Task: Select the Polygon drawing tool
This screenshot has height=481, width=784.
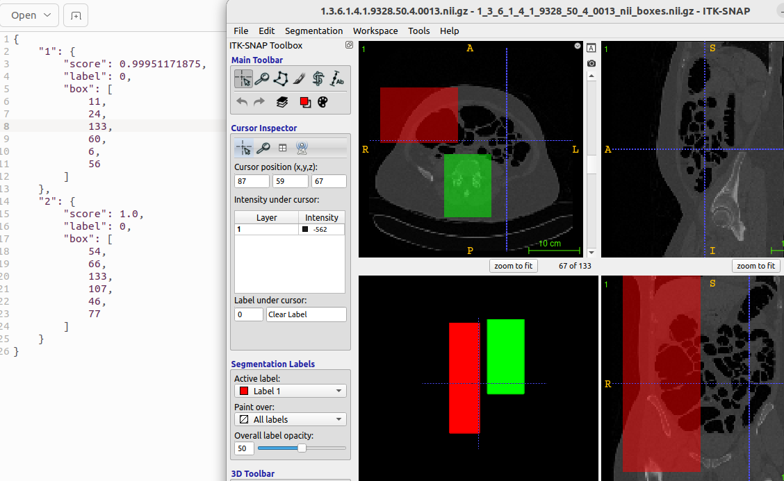Action: [x=280, y=78]
